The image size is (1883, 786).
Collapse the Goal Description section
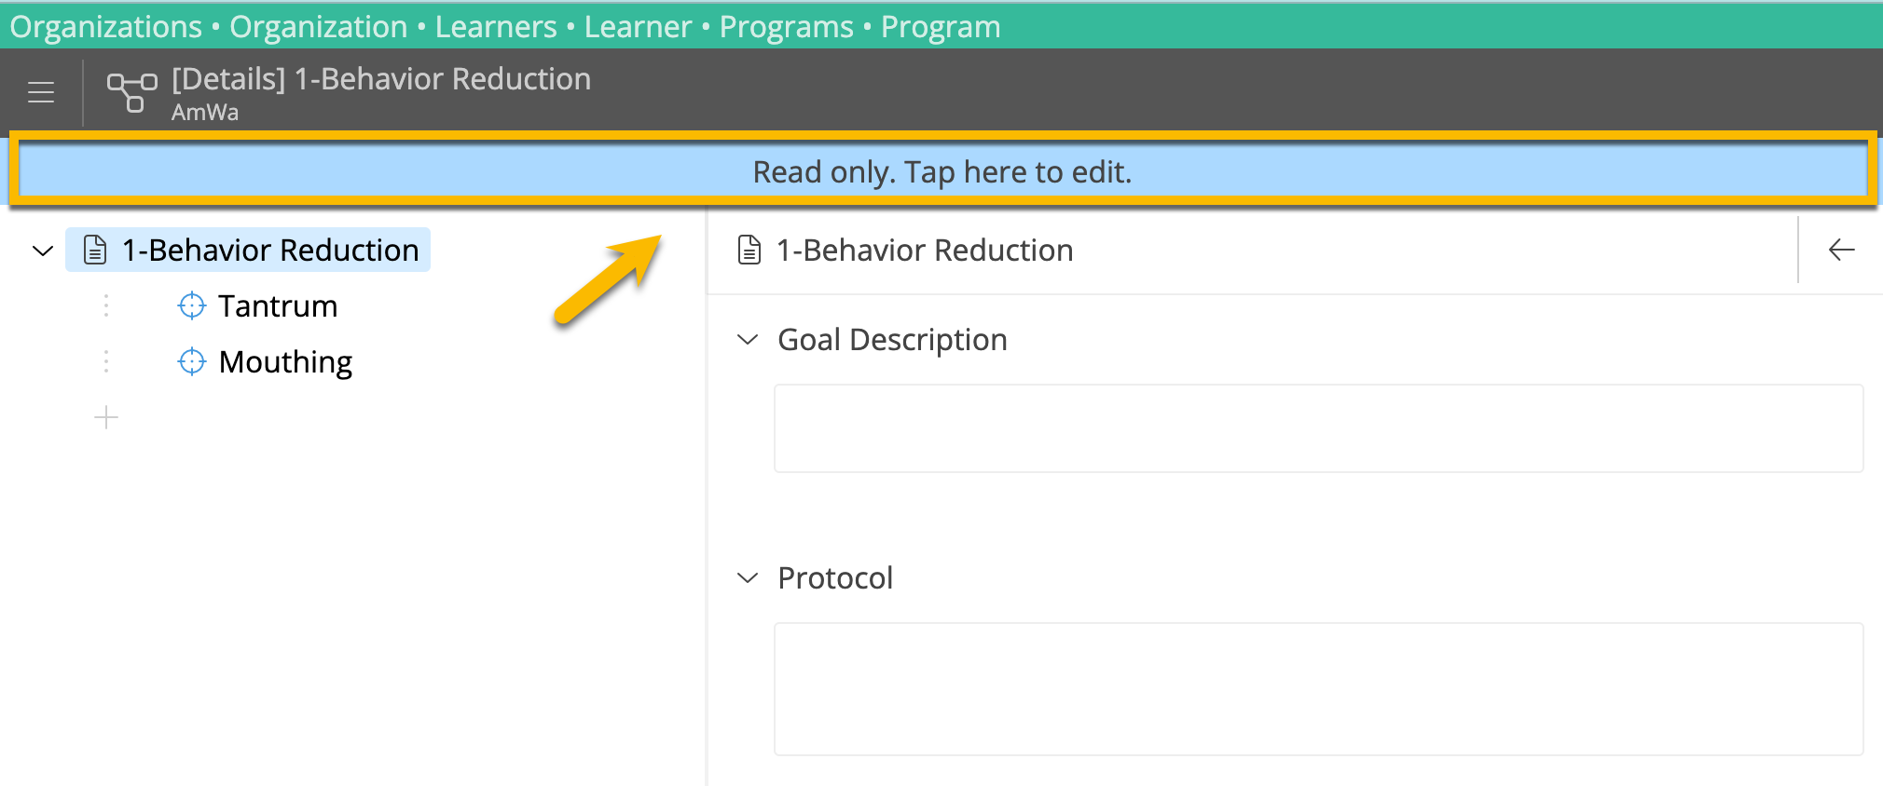coord(747,339)
